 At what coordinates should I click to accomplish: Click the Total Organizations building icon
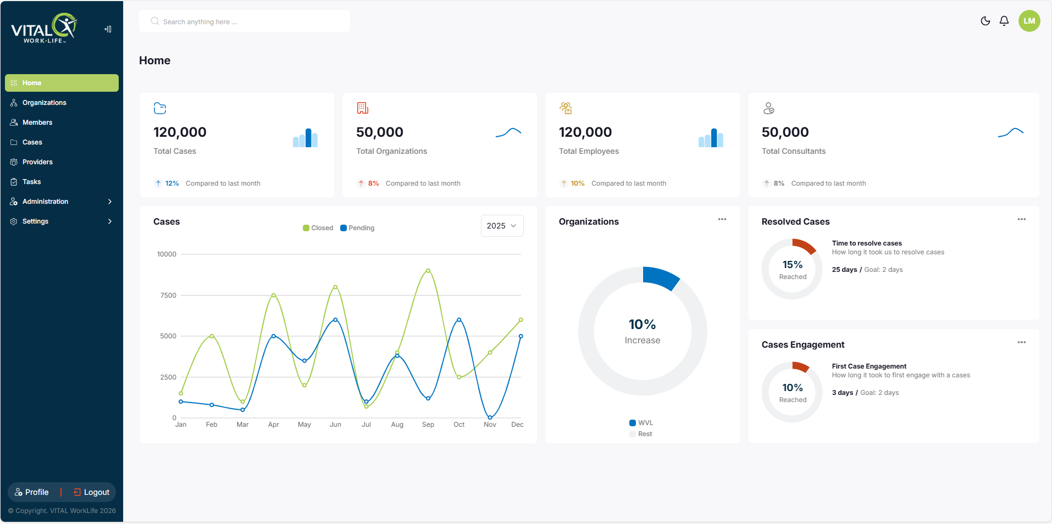(x=363, y=108)
